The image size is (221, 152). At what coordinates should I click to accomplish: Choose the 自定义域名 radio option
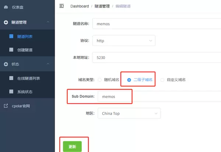click(162, 80)
